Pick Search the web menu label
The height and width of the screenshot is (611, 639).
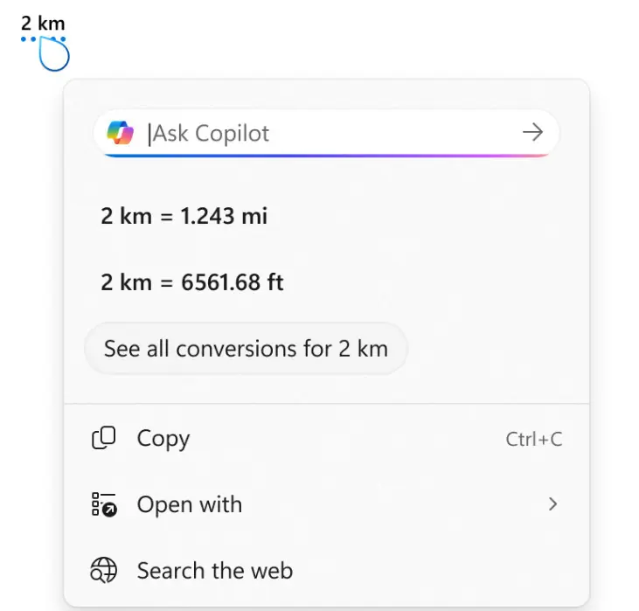click(x=215, y=571)
